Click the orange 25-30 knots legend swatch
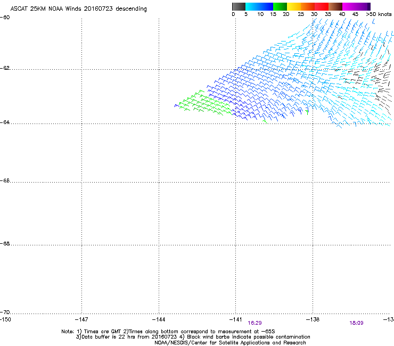 pyautogui.click(x=308, y=6)
